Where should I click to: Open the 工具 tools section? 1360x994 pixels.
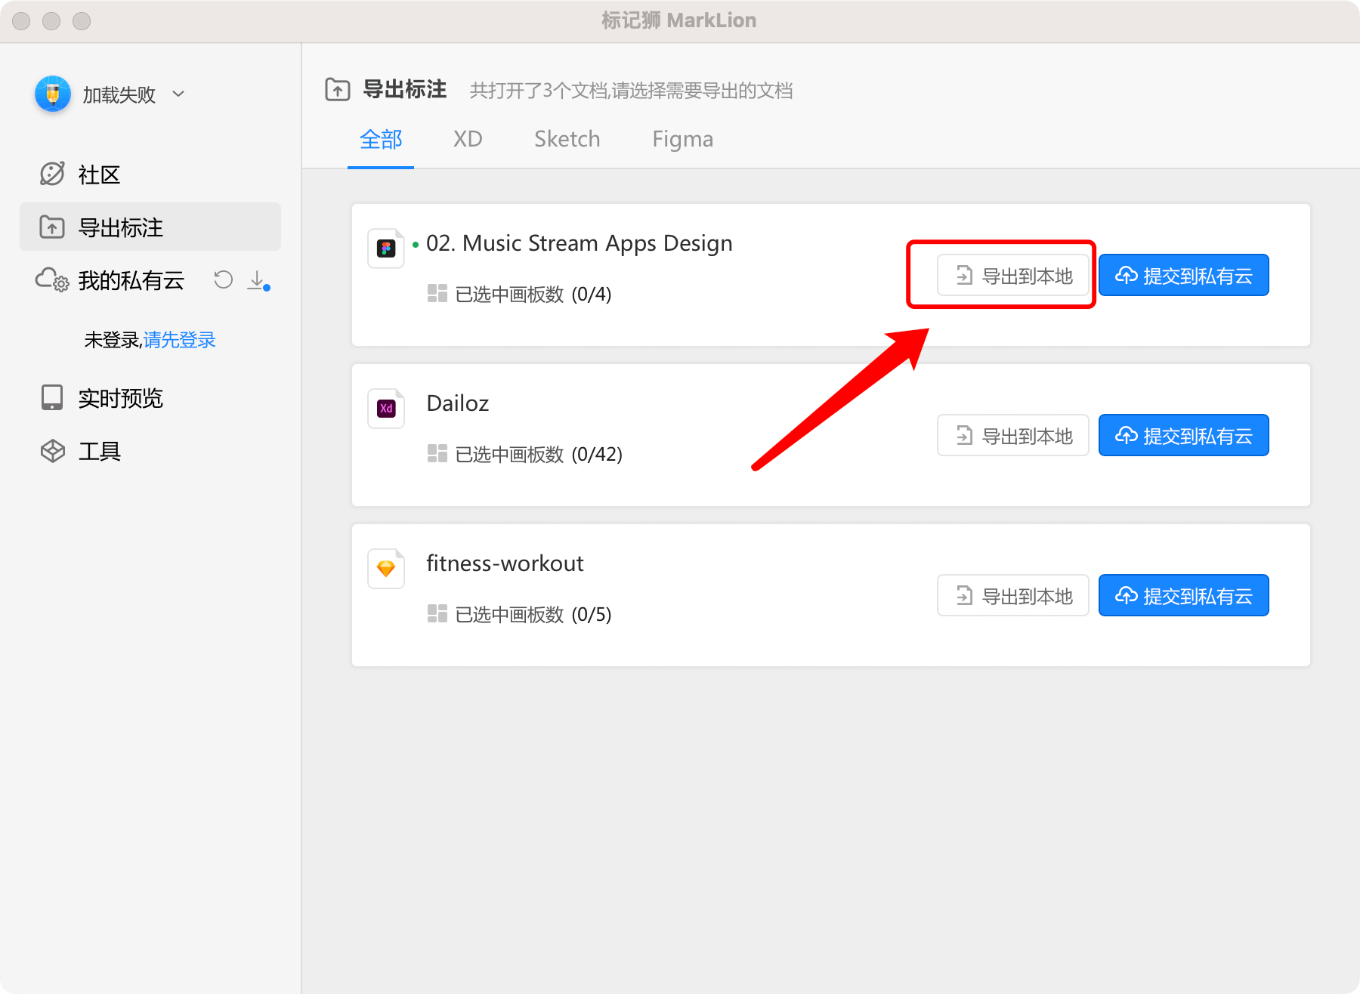tap(98, 451)
